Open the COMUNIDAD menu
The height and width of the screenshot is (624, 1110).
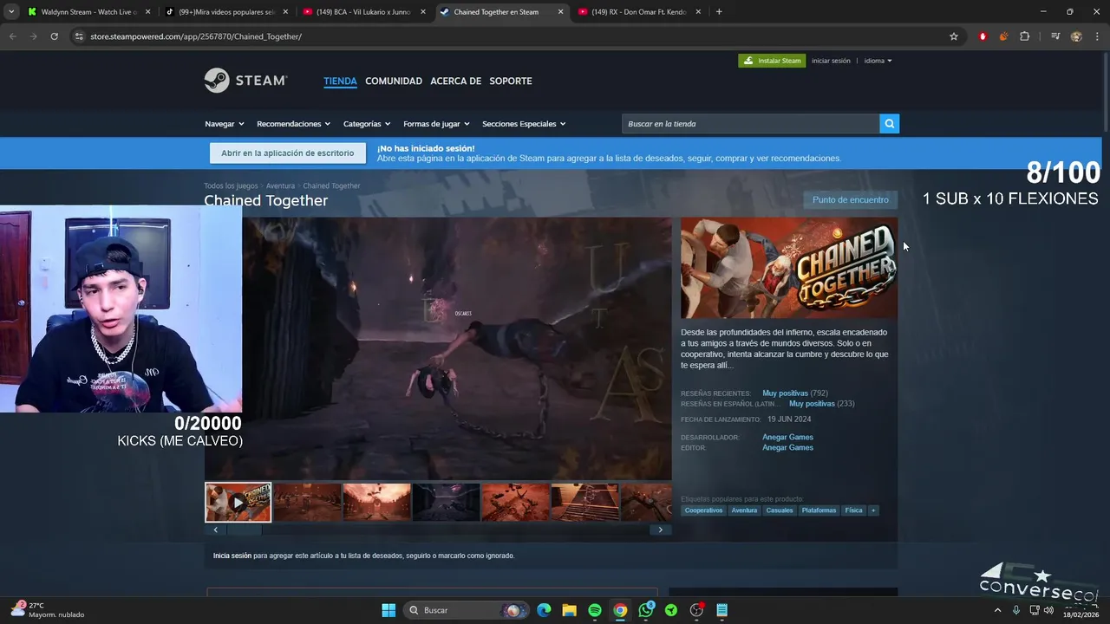pos(394,81)
